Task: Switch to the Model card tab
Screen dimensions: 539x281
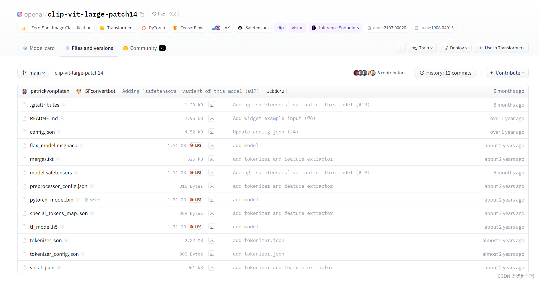Action: [x=39, y=48]
